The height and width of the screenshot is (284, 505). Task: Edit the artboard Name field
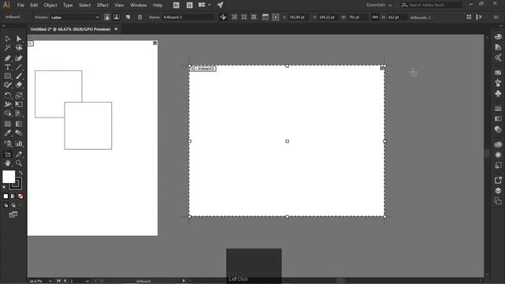[188, 17]
